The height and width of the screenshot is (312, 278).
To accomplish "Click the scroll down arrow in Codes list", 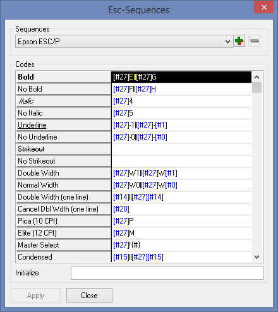I will point(257,257).
